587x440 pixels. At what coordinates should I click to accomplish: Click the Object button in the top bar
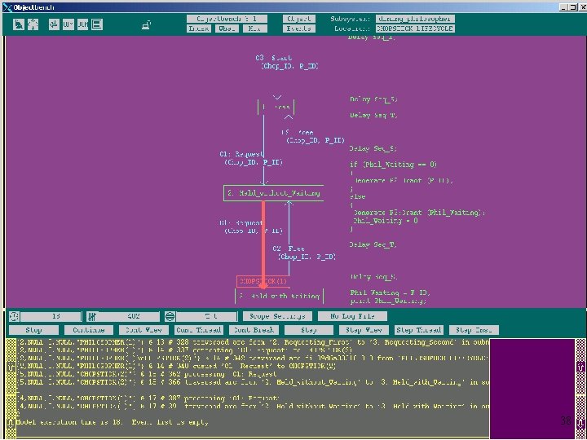coord(299,19)
